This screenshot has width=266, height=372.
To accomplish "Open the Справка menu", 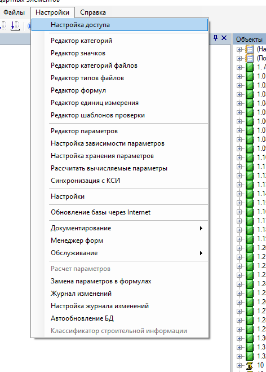I will 93,12.
